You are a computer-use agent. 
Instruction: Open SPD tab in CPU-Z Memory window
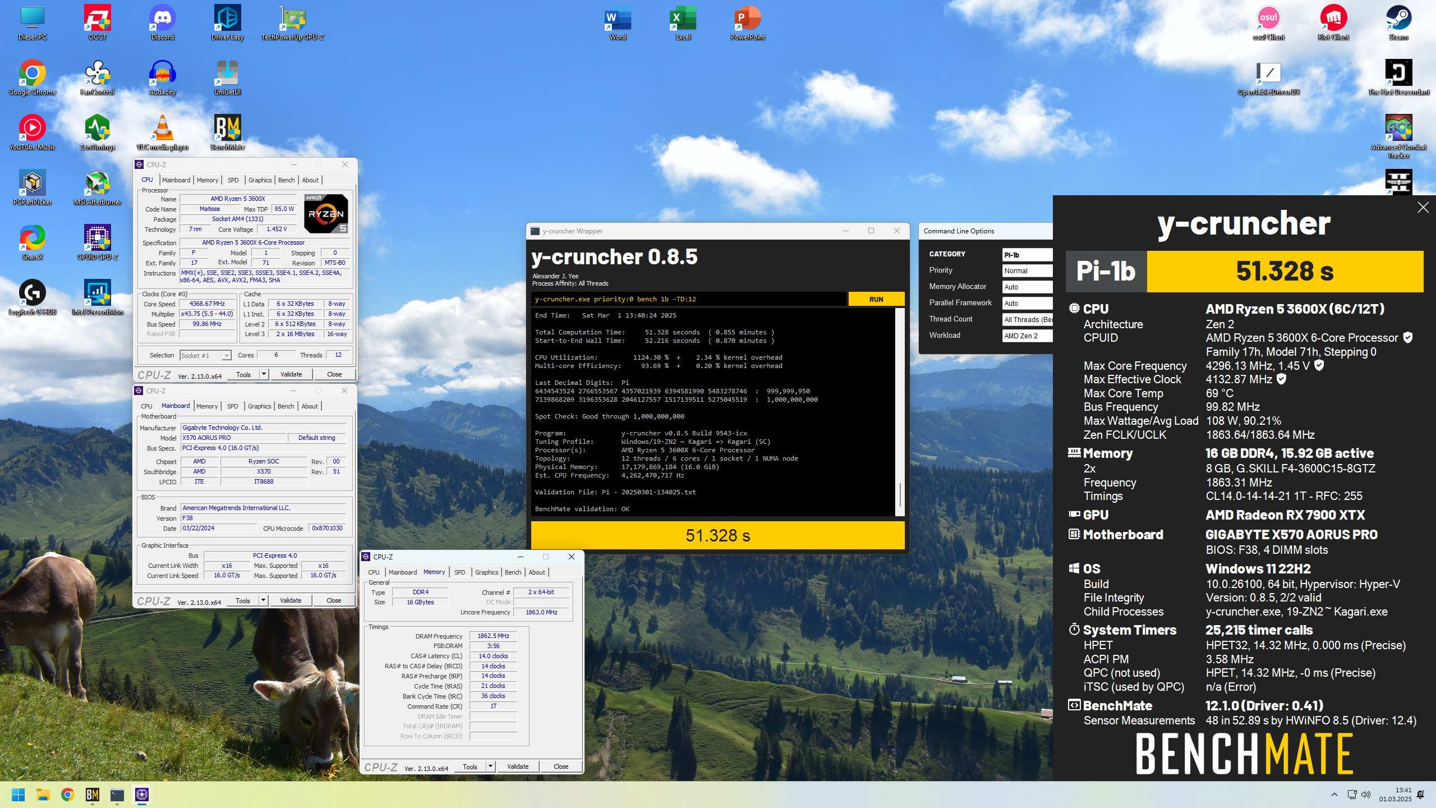coord(459,572)
